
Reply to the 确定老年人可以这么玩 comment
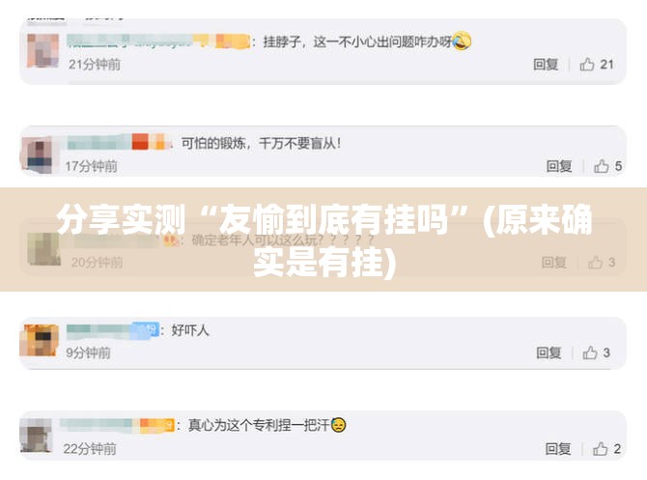(x=553, y=262)
